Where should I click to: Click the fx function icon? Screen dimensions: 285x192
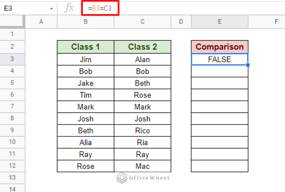point(69,8)
